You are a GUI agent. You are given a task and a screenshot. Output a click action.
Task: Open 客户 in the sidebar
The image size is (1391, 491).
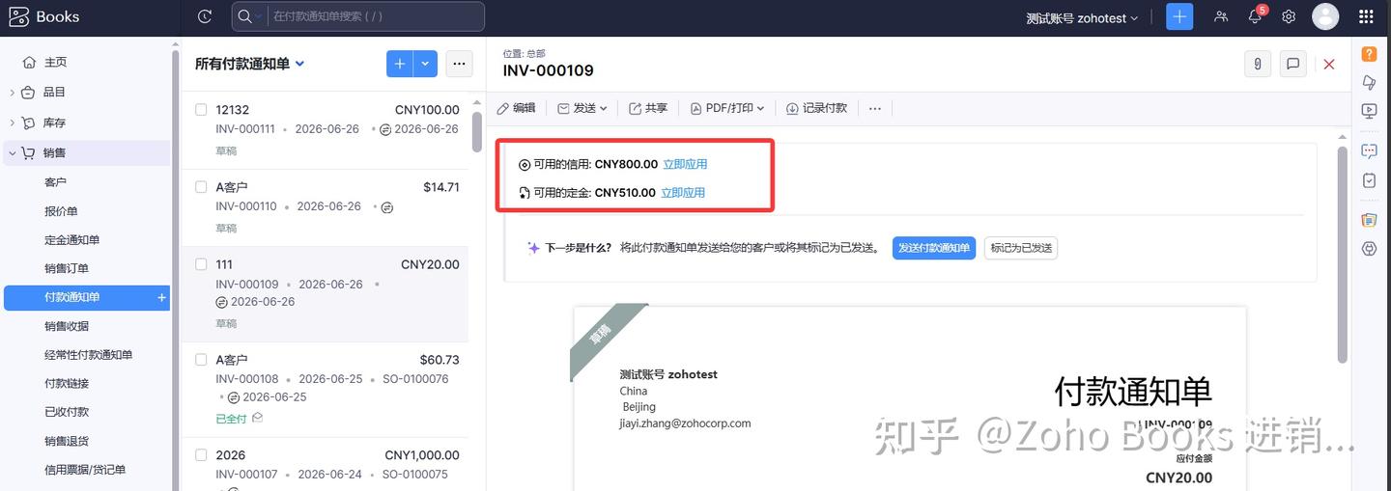[x=56, y=182]
